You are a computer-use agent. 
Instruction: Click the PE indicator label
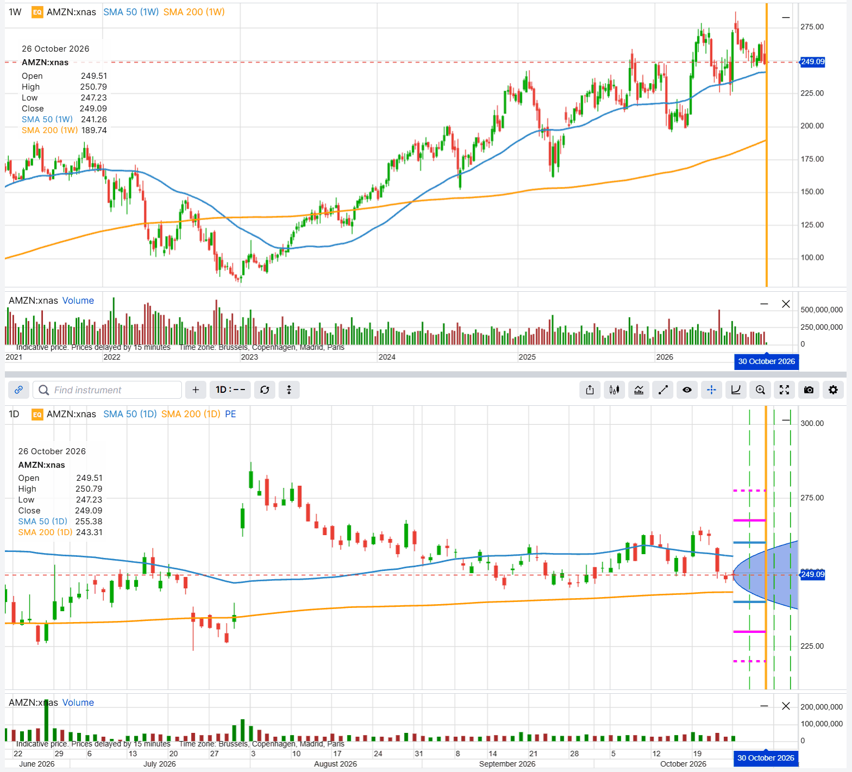click(x=230, y=414)
